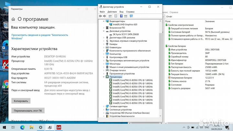Click the Устройства безопасности category icon
The height and width of the screenshot is (131, 233).
click(x=107, y=116)
